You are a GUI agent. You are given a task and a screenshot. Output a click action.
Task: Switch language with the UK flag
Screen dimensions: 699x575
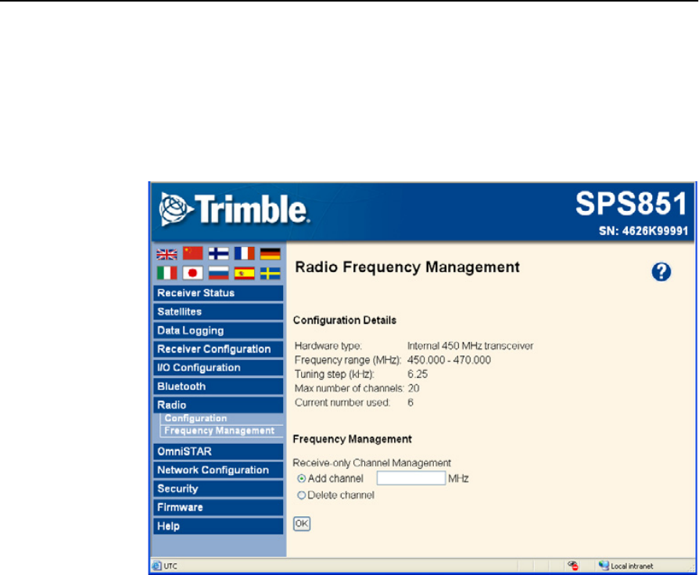coord(167,254)
